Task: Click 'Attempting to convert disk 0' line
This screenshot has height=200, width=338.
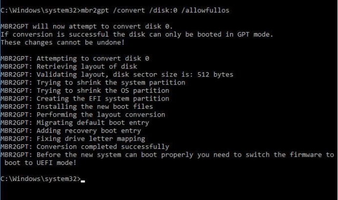Action: point(93,59)
